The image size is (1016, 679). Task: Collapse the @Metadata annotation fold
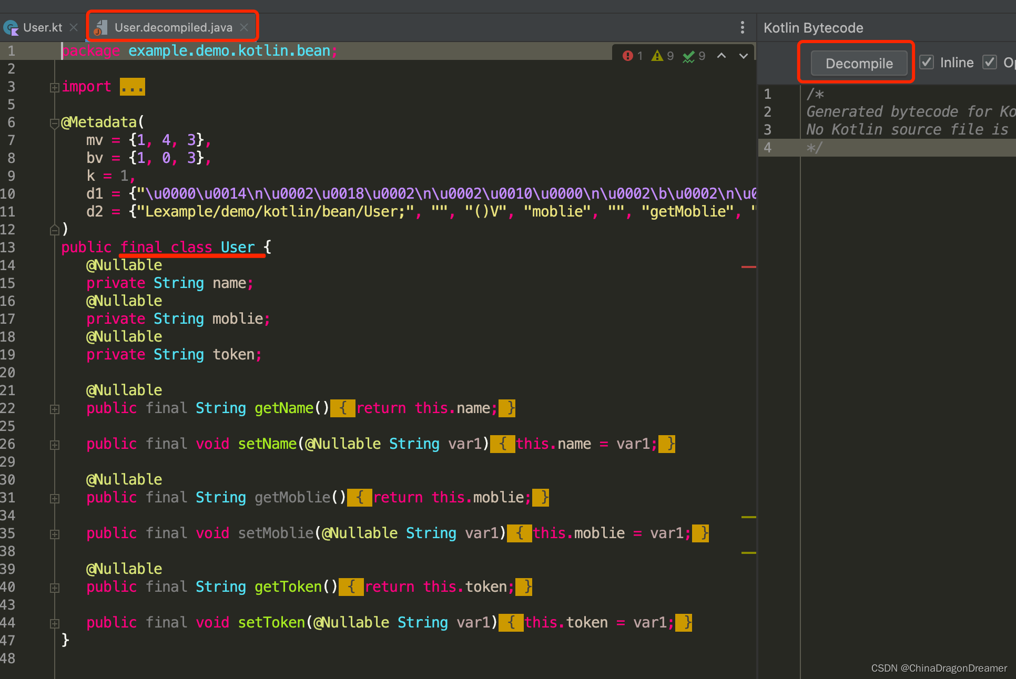click(54, 123)
